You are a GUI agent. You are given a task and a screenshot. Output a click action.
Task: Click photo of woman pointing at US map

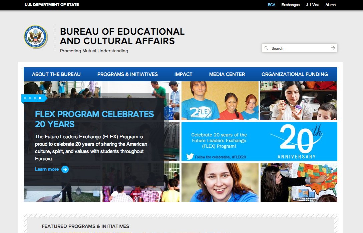[x=299, y=182]
